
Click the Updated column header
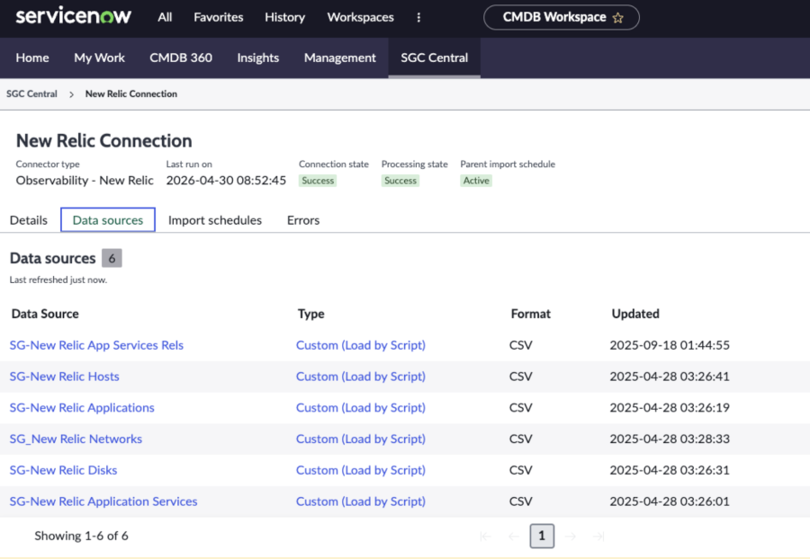(x=635, y=314)
